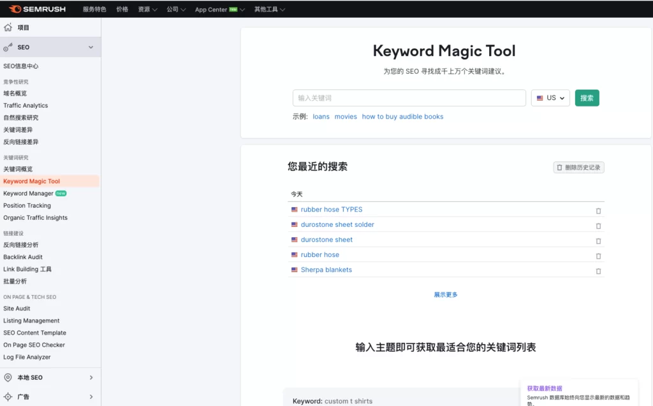The image size is (653, 406).
Task: Click the 广告 target icon
Action: click(8, 396)
